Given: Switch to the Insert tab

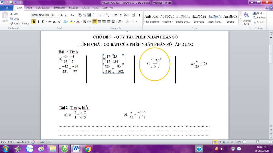Looking at the screenshot, I should (29, 8).
